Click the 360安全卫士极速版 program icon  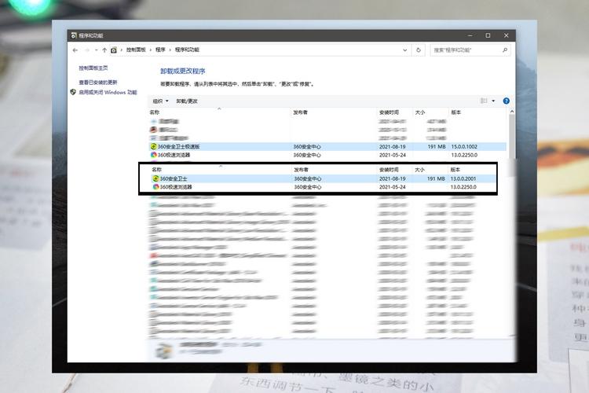click(153, 147)
